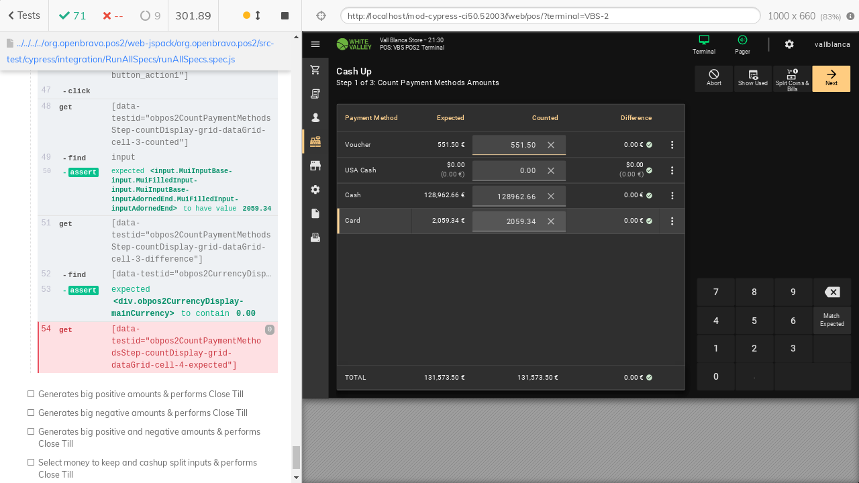This screenshot has width=859, height=483.
Task: Click 'Select money to keep' test checkbox
Action: (31, 463)
